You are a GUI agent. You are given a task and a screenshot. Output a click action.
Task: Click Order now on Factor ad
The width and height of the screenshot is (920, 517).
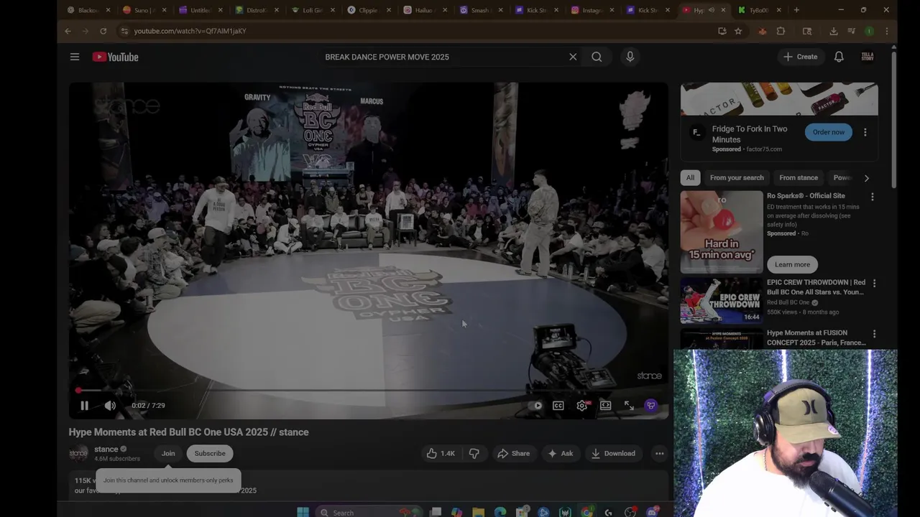click(x=829, y=132)
